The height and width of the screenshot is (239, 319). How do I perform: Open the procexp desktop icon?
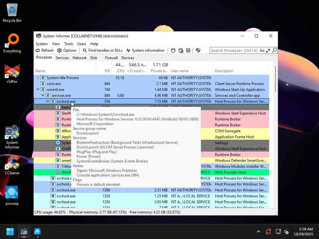click(x=12, y=196)
